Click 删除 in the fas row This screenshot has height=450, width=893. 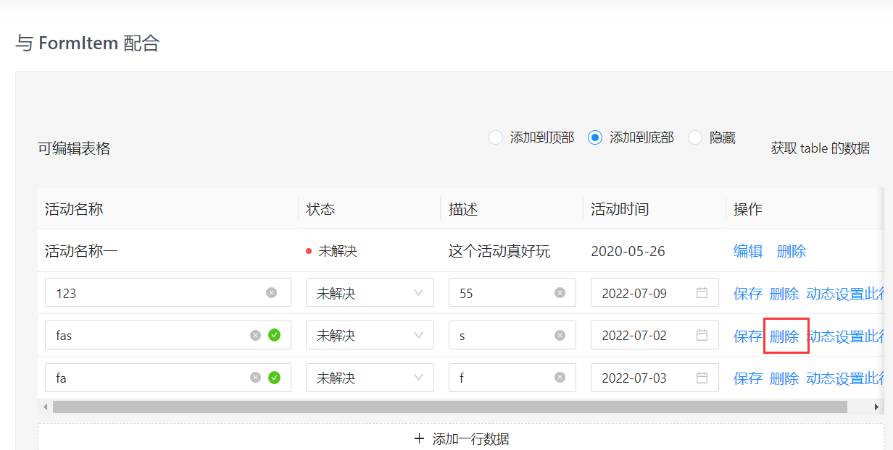point(784,336)
